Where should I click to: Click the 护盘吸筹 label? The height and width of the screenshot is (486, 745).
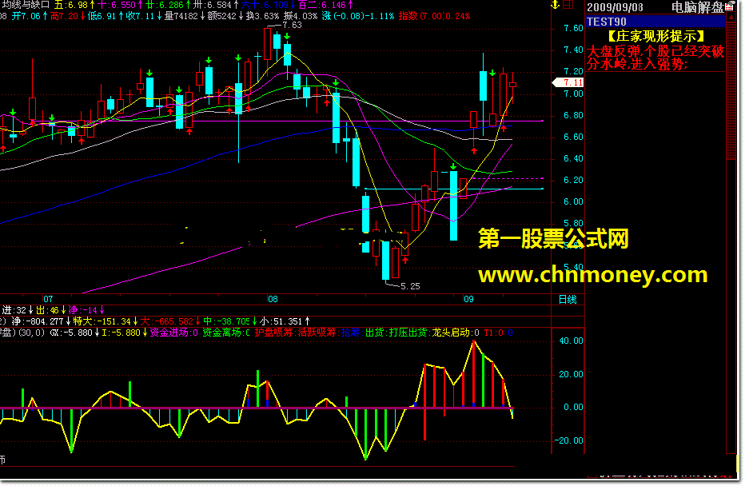point(274,333)
